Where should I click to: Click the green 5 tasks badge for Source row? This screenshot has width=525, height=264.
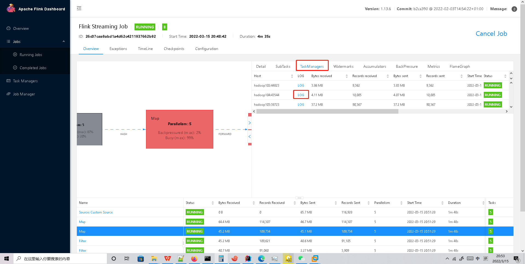pos(491,212)
